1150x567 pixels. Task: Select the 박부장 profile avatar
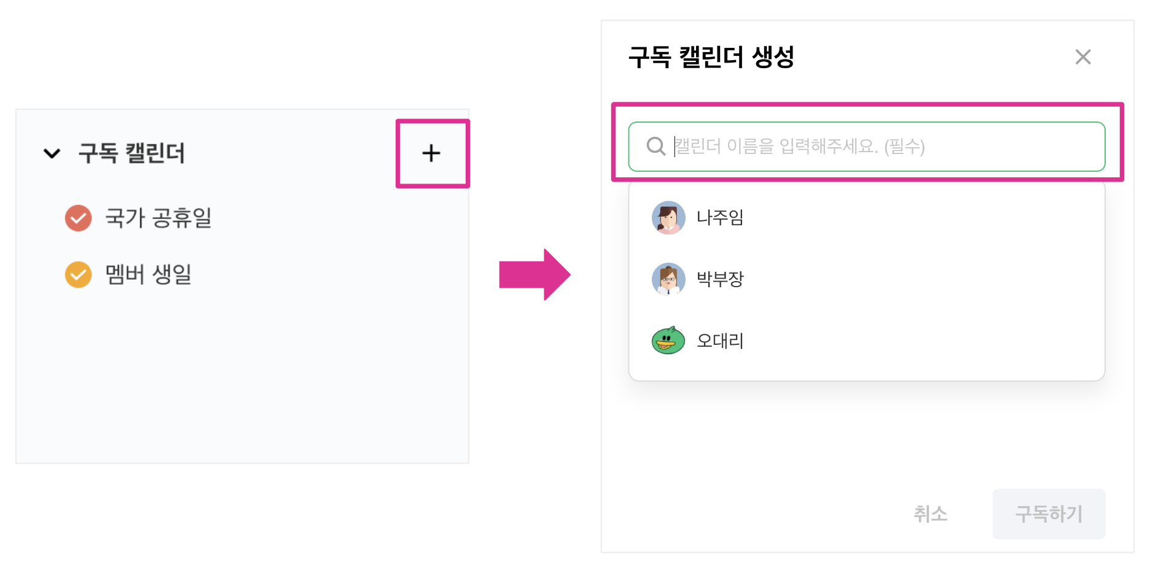click(x=668, y=279)
